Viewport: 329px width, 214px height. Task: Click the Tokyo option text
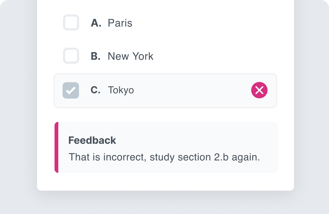(121, 90)
